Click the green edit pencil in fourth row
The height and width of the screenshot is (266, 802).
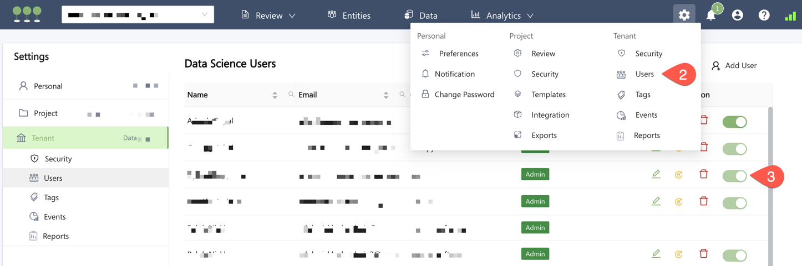[656, 201]
